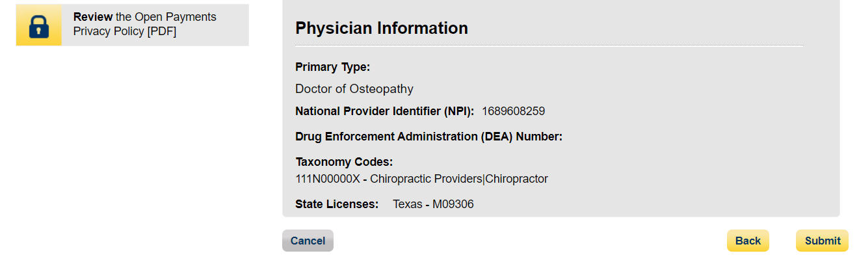Select the license number M09306
Image resolution: width=859 pixels, height=264 pixels.
click(453, 204)
